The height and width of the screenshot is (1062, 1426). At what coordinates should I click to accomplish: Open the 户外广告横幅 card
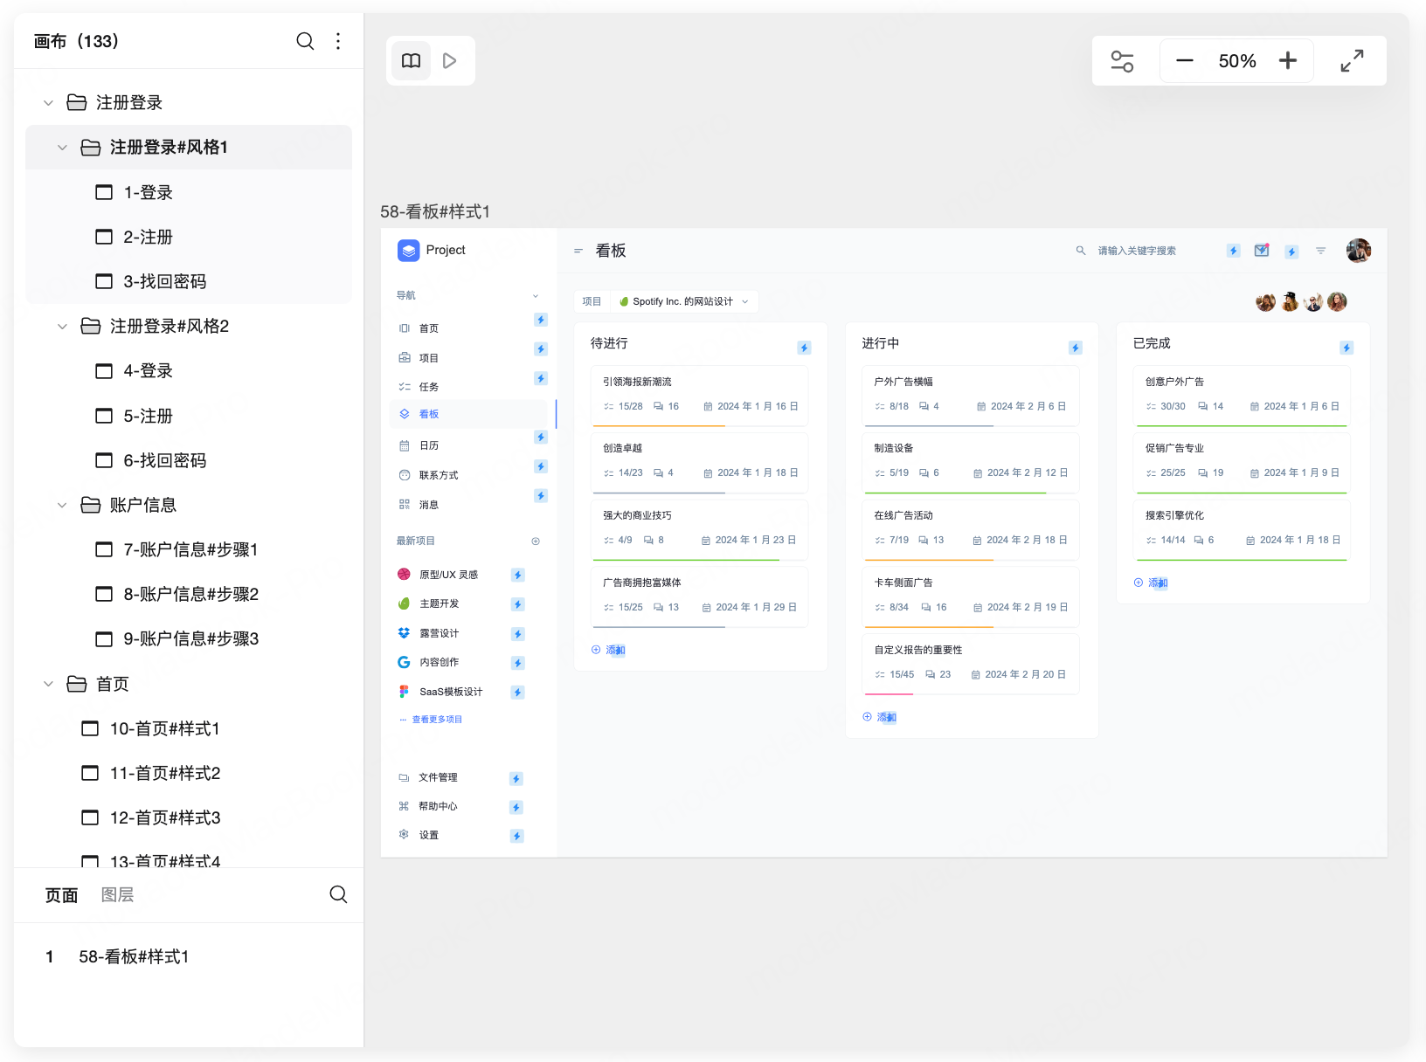[972, 396]
